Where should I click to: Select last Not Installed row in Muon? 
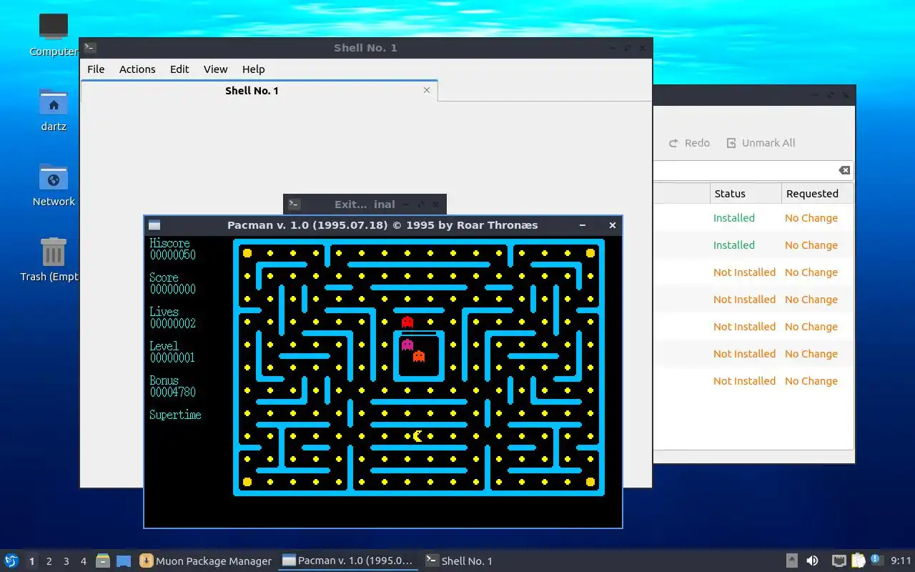point(744,381)
